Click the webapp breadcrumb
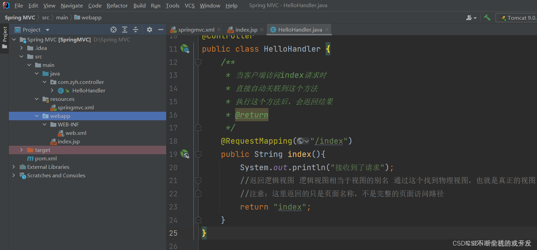Viewport: 537px width, 250px height. [88, 18]
